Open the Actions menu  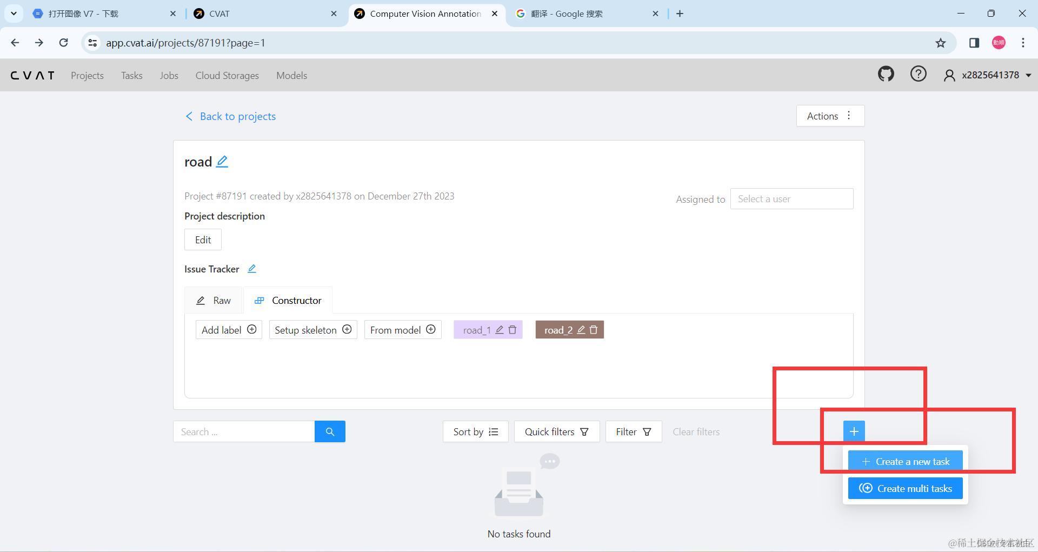830,116
